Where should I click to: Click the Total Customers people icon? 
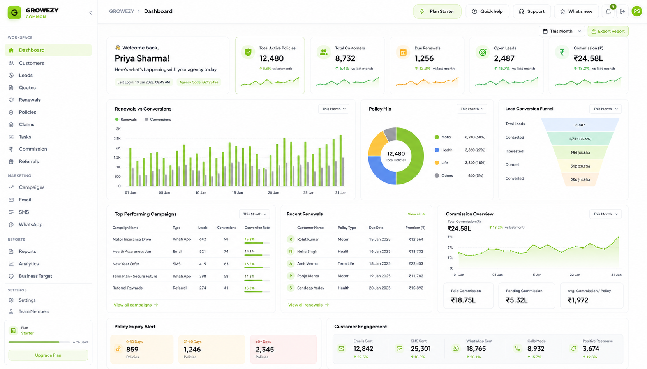coord(324,52)
